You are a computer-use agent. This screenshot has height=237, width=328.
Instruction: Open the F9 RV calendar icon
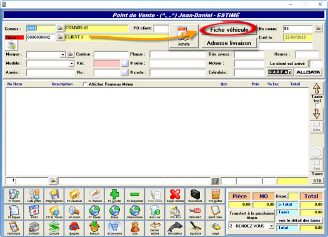[x=34, y=212]
